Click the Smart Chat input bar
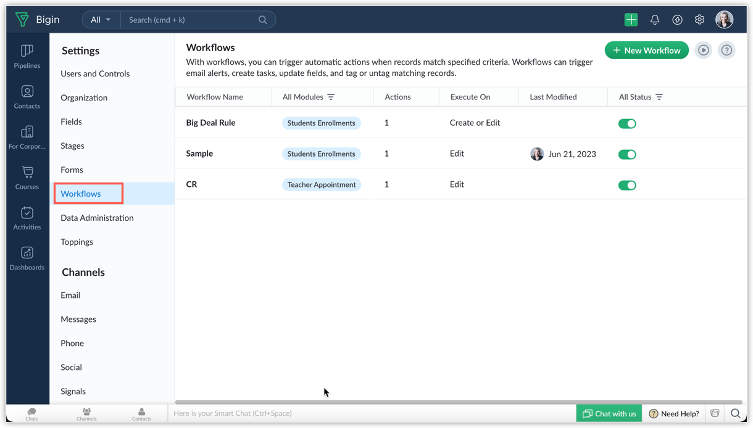 (372, 413)
